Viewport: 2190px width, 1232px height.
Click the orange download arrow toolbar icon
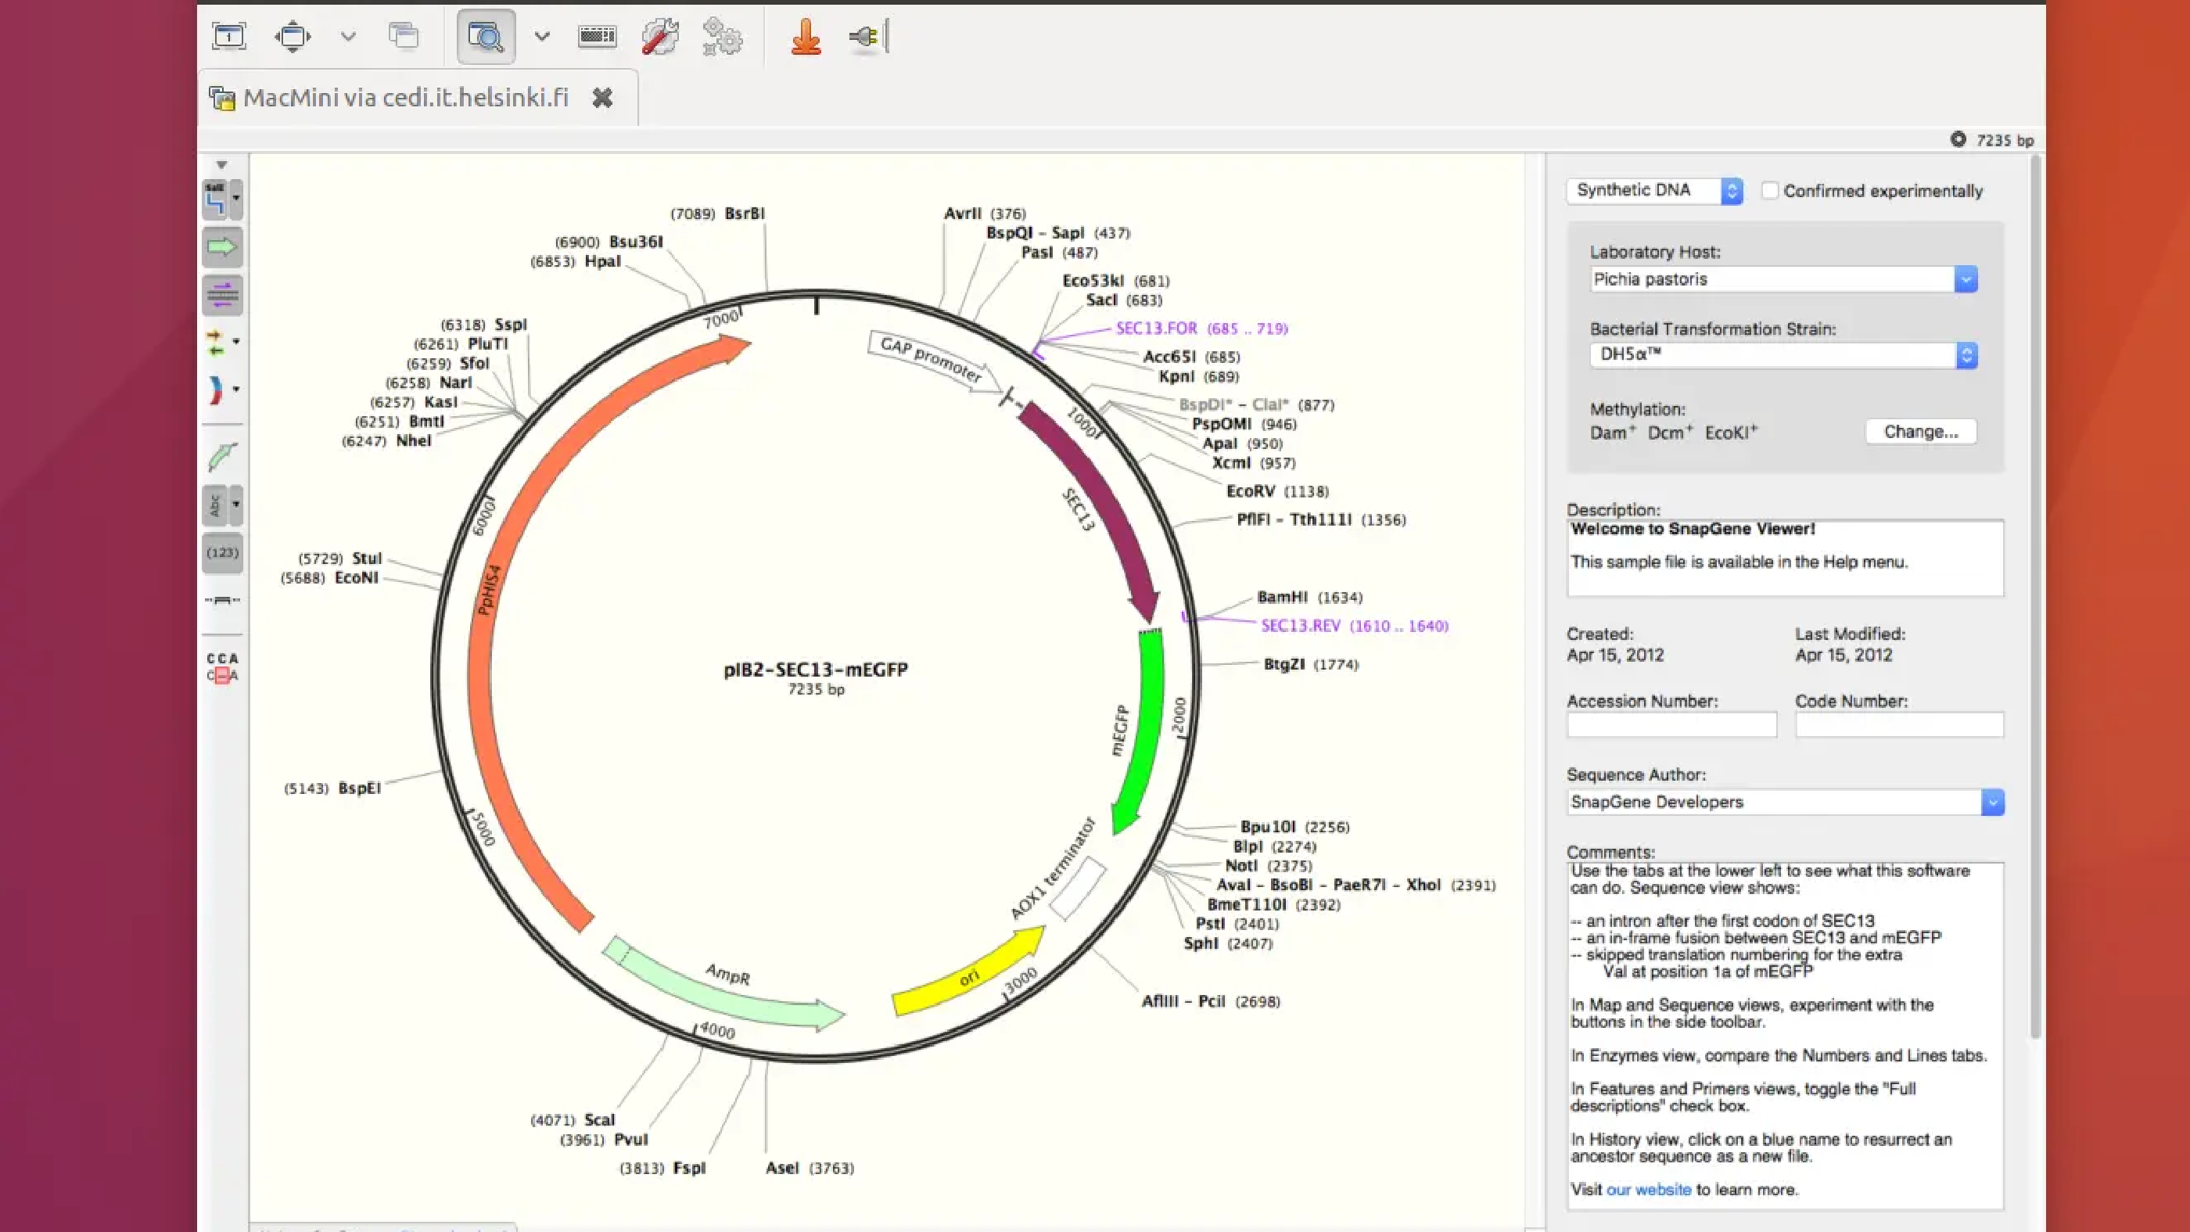(806, 38)
